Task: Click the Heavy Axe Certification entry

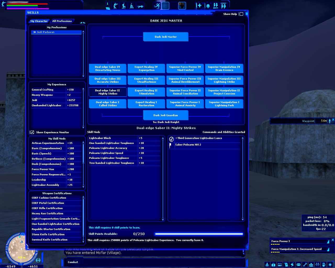Action: tap(56, 214)
